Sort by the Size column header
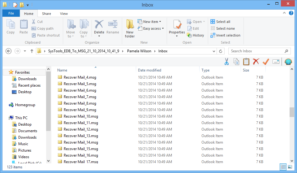Viewport: 297px width, 173px height. click(246, 70)
